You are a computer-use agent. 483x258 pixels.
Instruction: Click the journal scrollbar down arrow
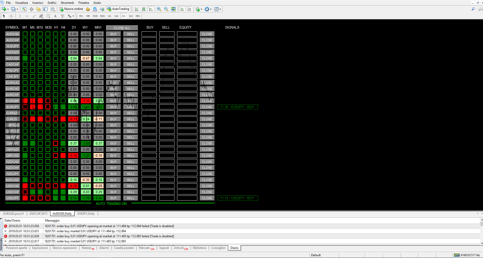481,243
